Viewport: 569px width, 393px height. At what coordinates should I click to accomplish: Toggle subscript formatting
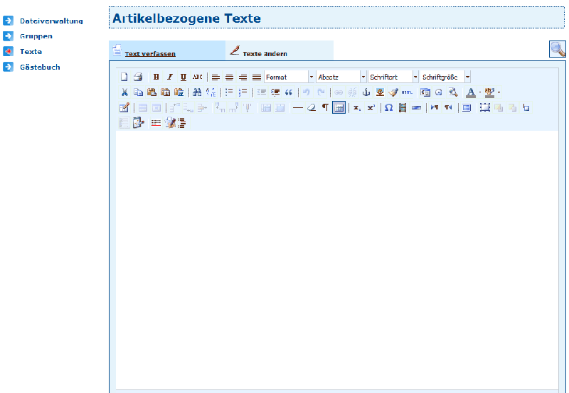coord(357,108)
